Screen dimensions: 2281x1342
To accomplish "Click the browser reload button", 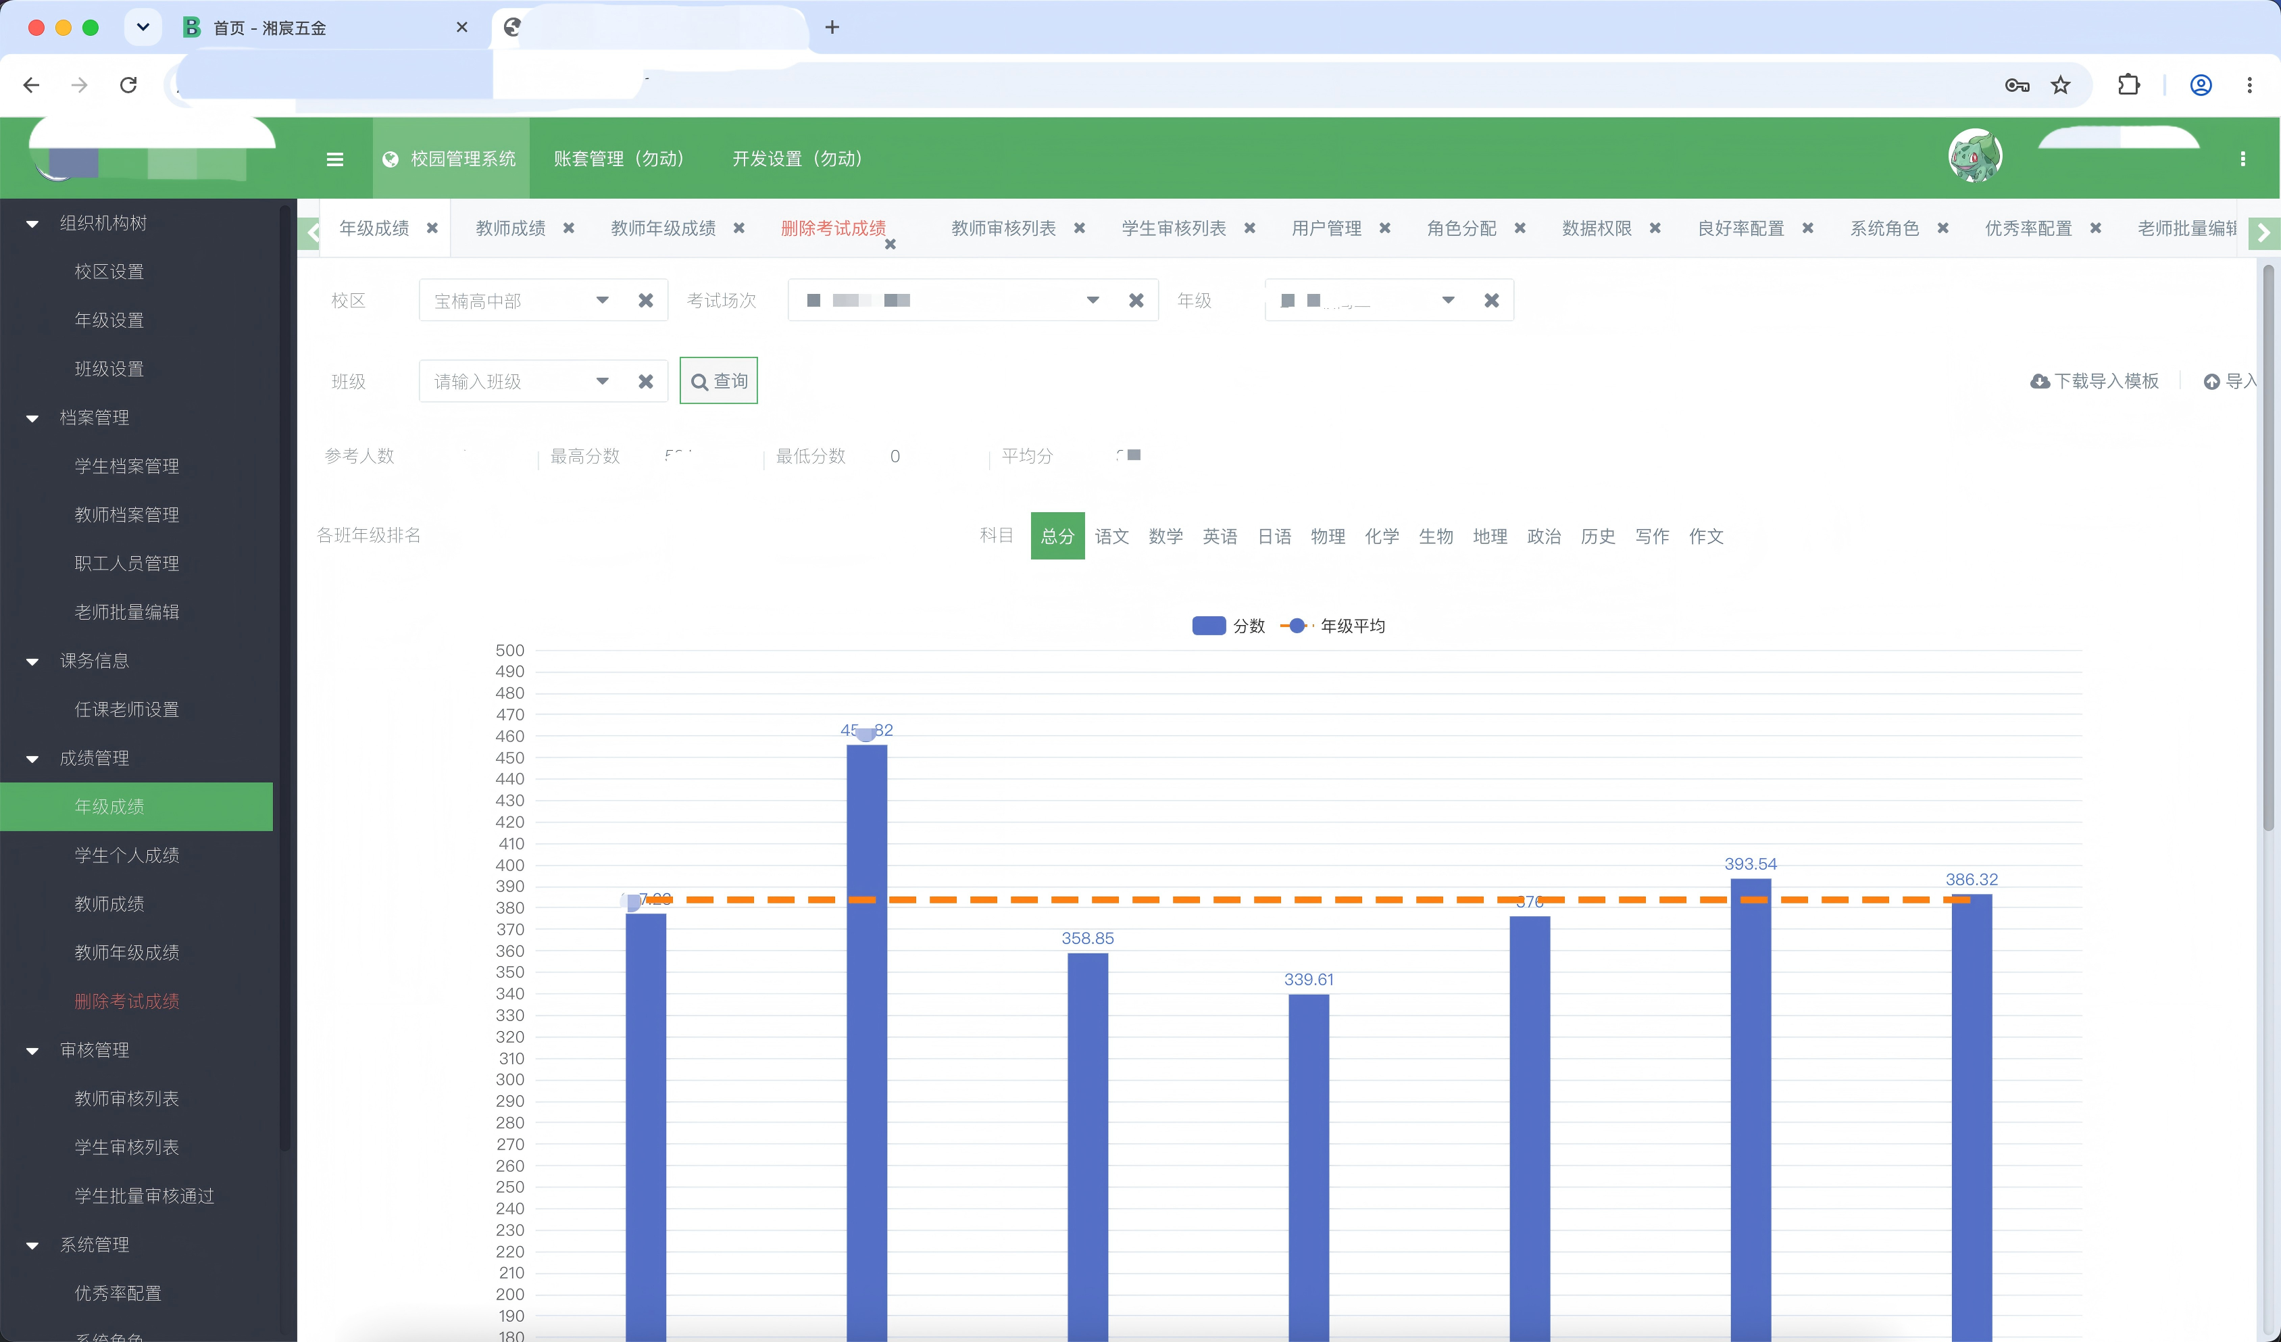I will (x=128, y=85).
